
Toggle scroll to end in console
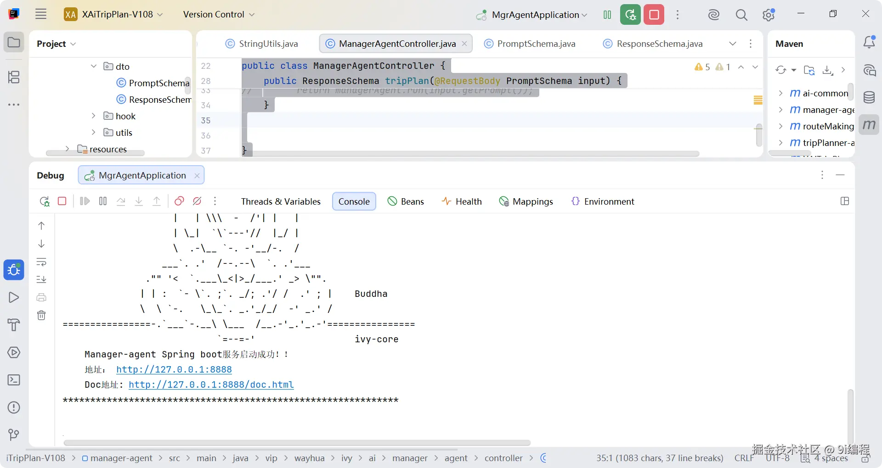[x=41, y=279]
